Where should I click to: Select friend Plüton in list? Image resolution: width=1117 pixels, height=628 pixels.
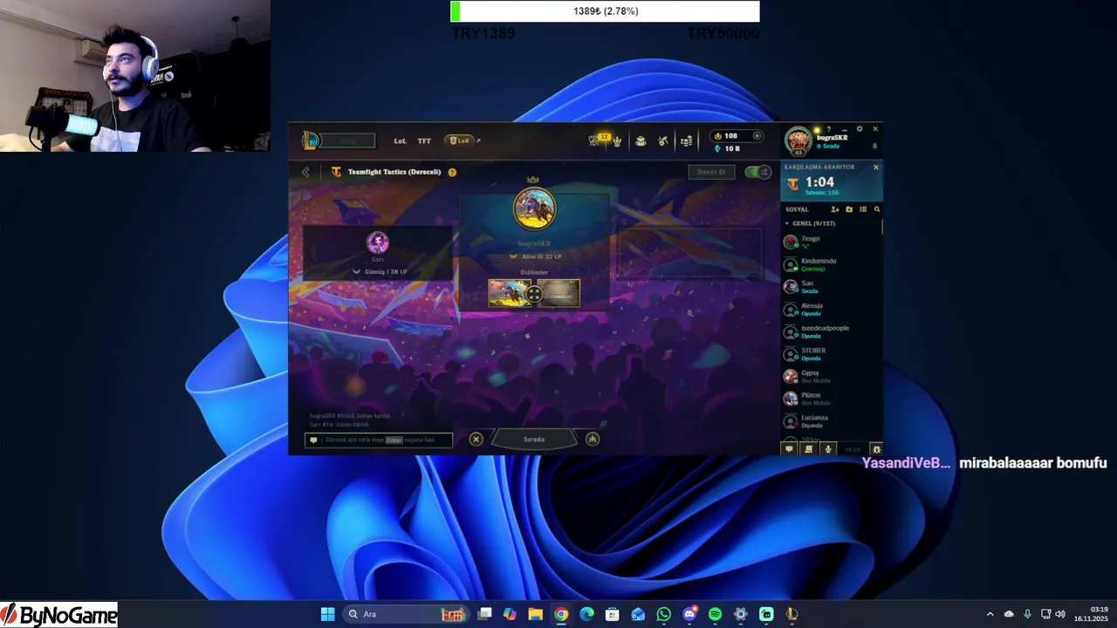(830, 399)
